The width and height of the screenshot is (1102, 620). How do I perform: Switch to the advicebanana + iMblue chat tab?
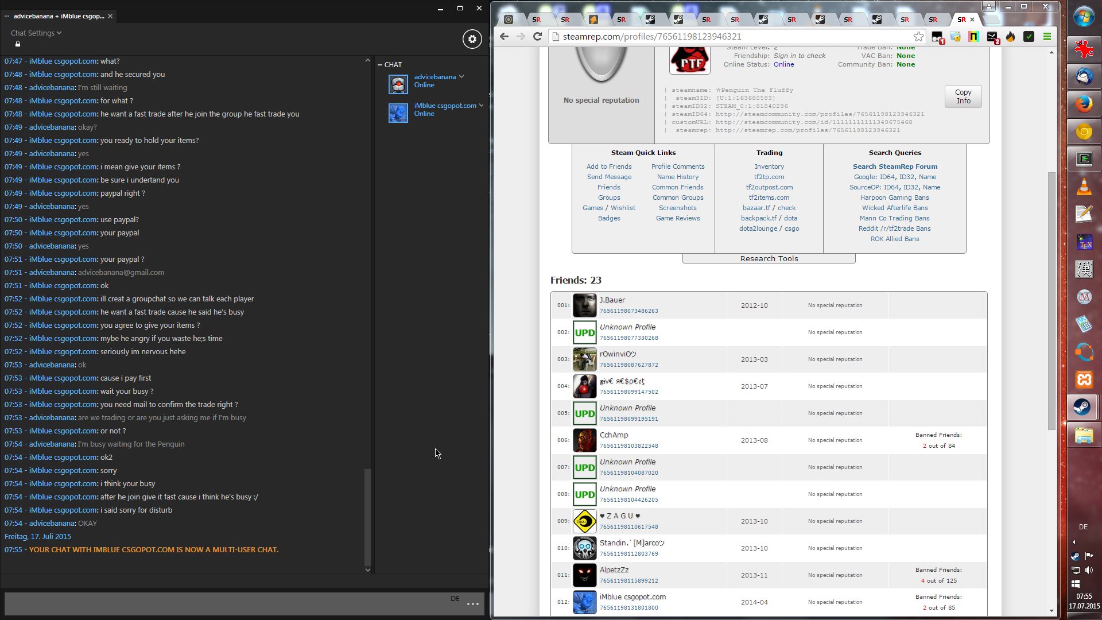pyautogui.click(x=59, y=16)
